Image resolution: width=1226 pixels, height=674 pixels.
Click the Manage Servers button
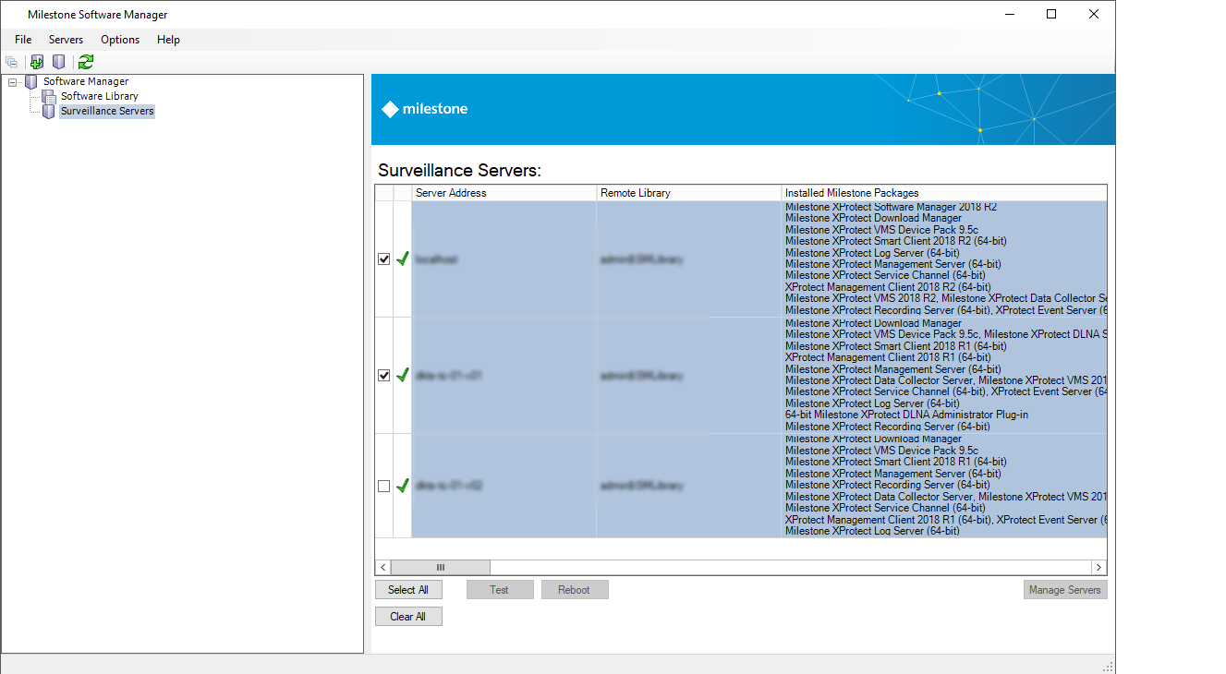(x=1064, y=589)
